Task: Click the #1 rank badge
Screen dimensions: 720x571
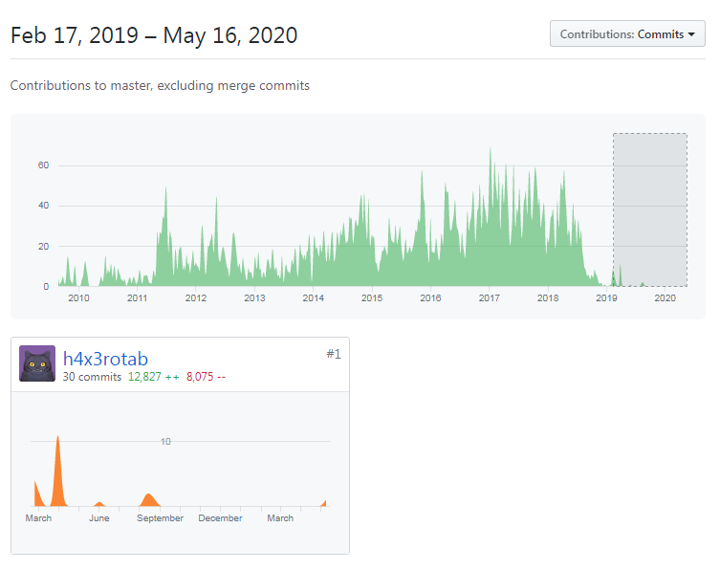Action: [333, 354]
